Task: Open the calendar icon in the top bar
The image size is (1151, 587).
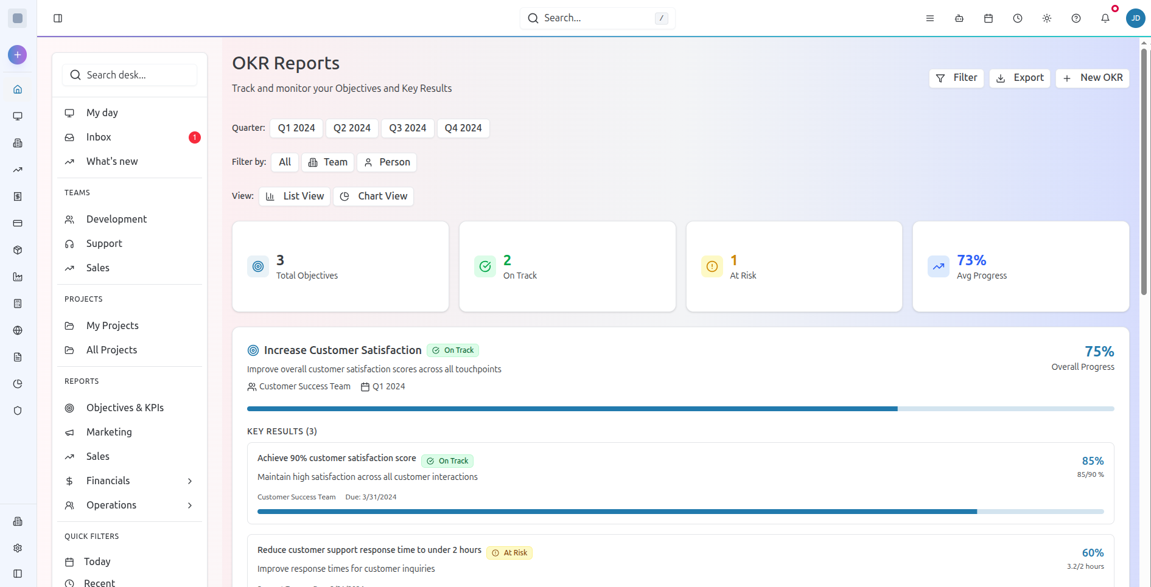Action: (x=988, y=18)
